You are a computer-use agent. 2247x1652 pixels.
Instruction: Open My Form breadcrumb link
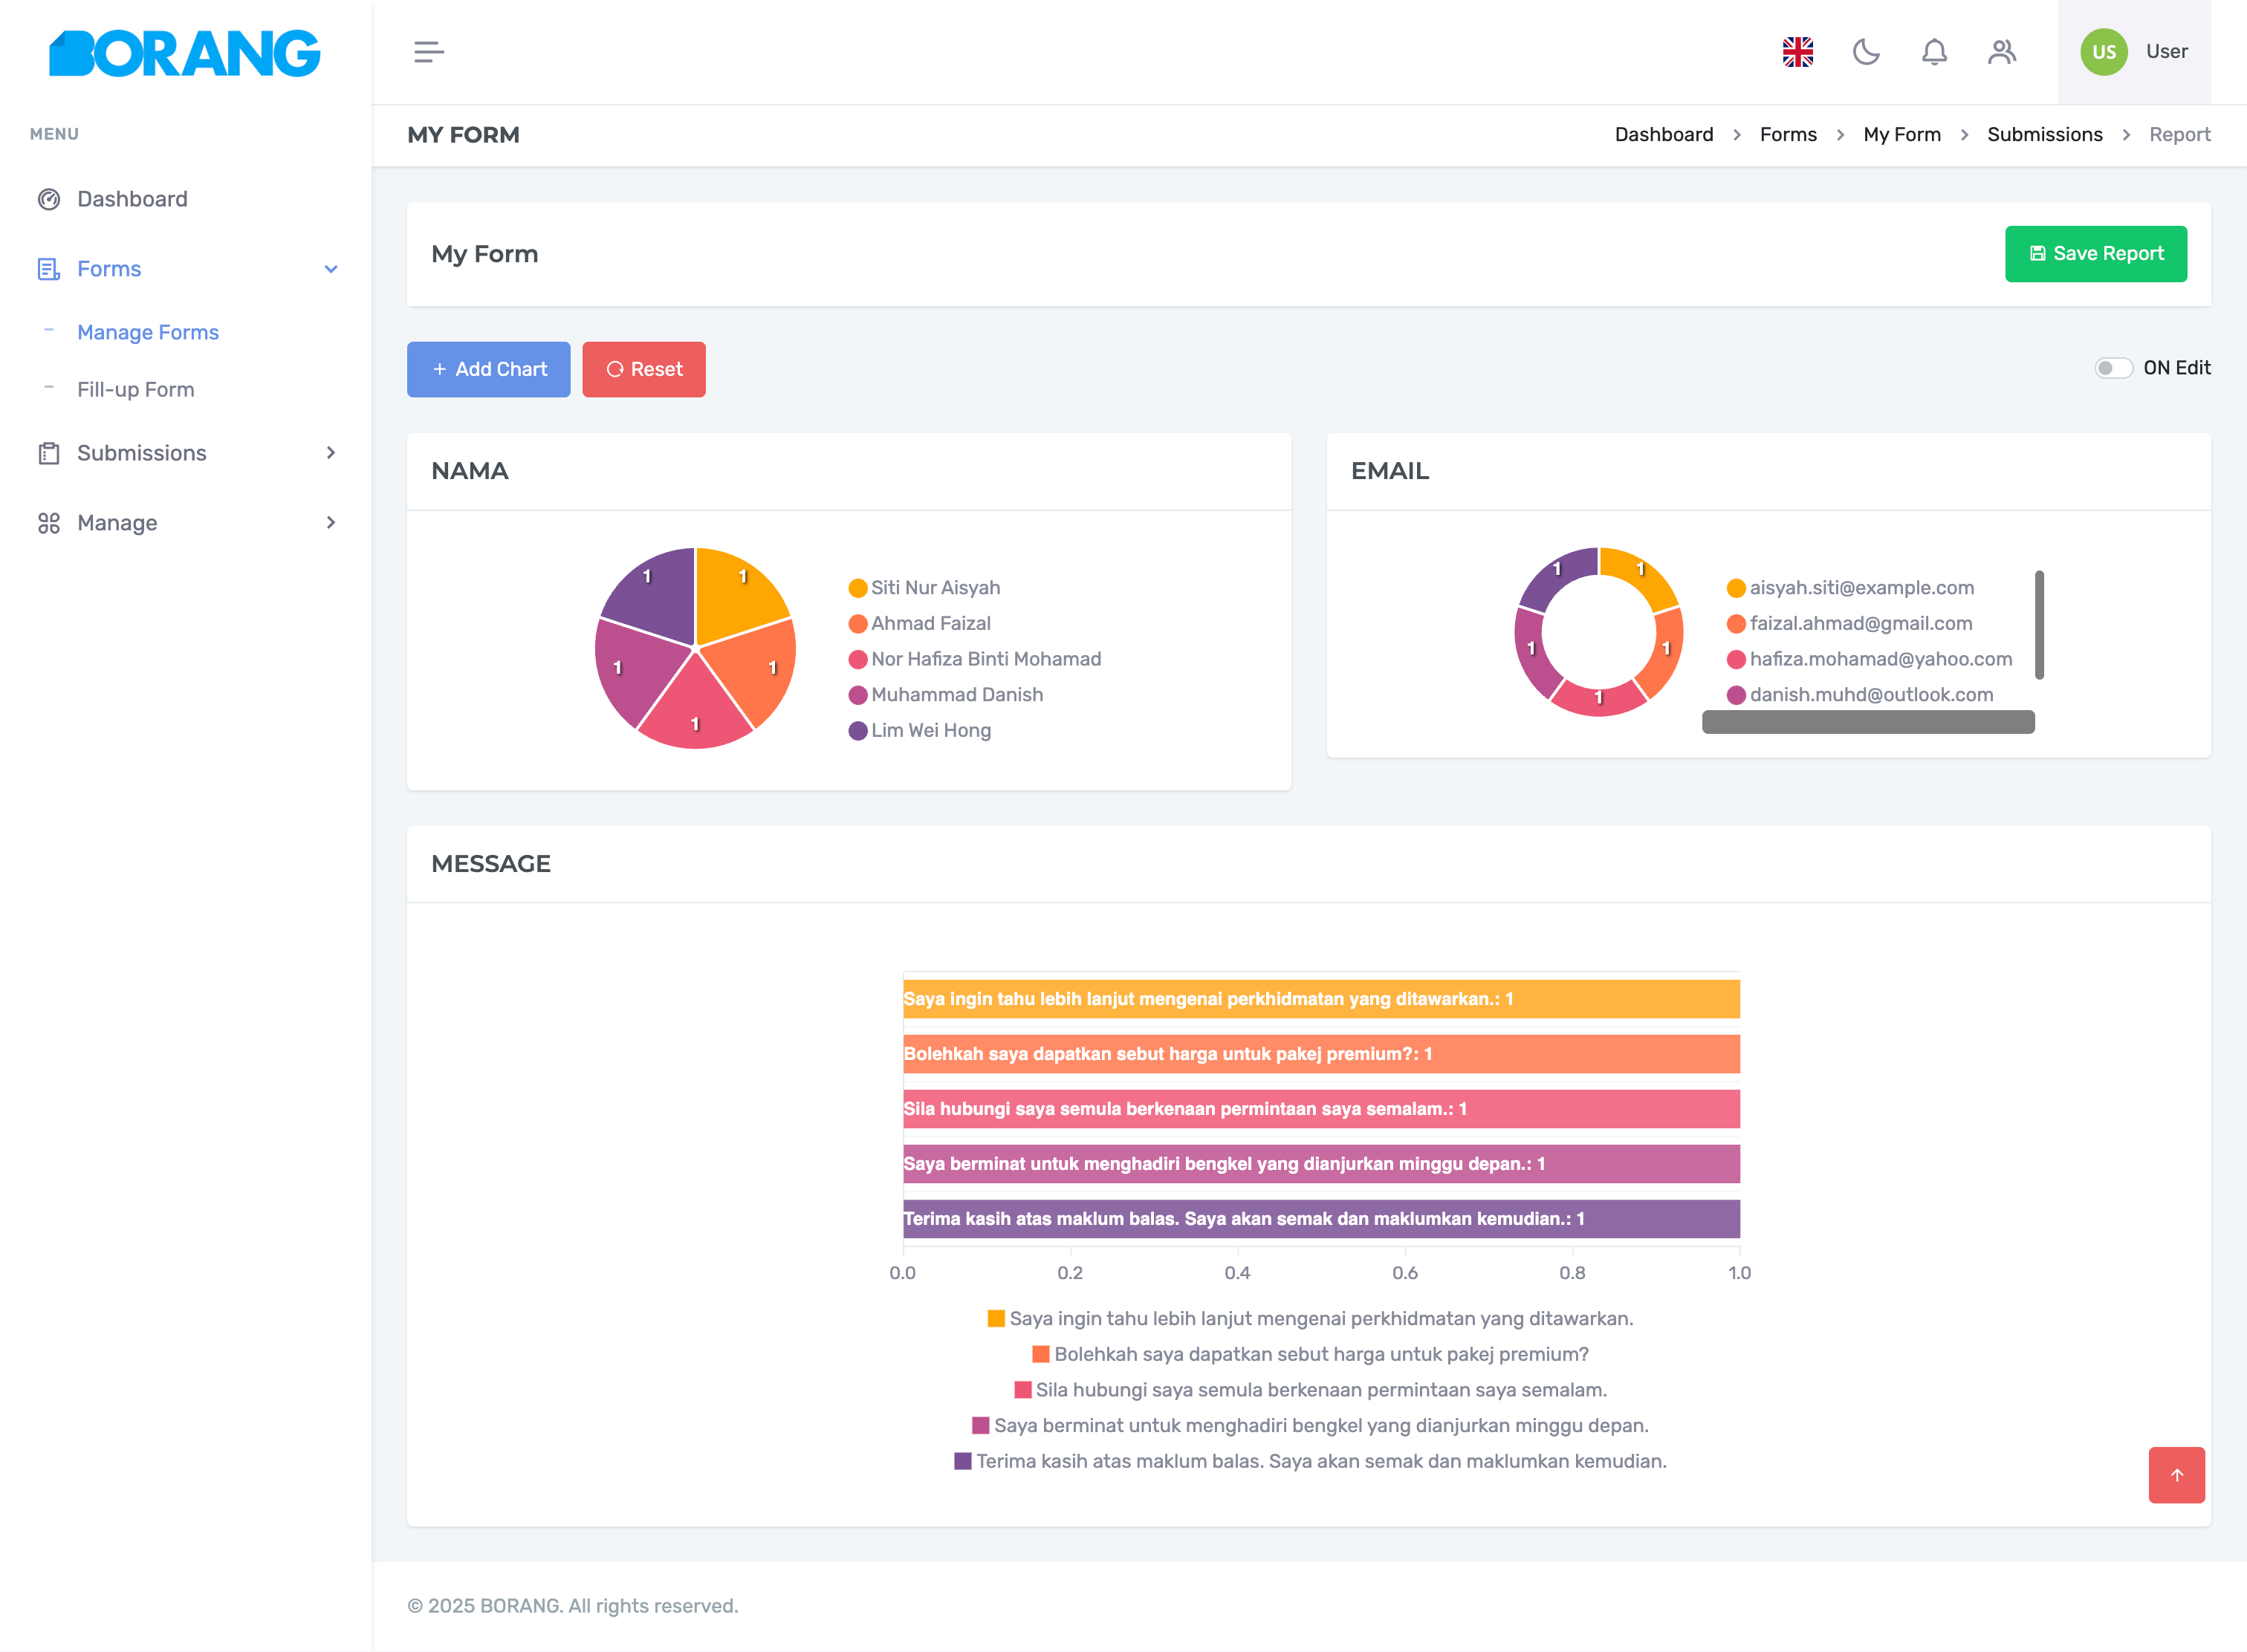(1901, 135)
